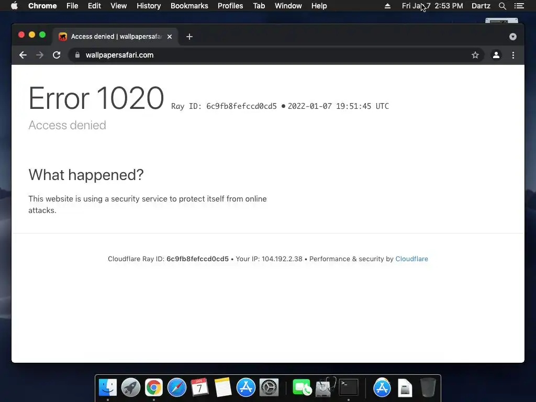
Task: Open the Chrome application menu
Action: [x=42, y=6]
